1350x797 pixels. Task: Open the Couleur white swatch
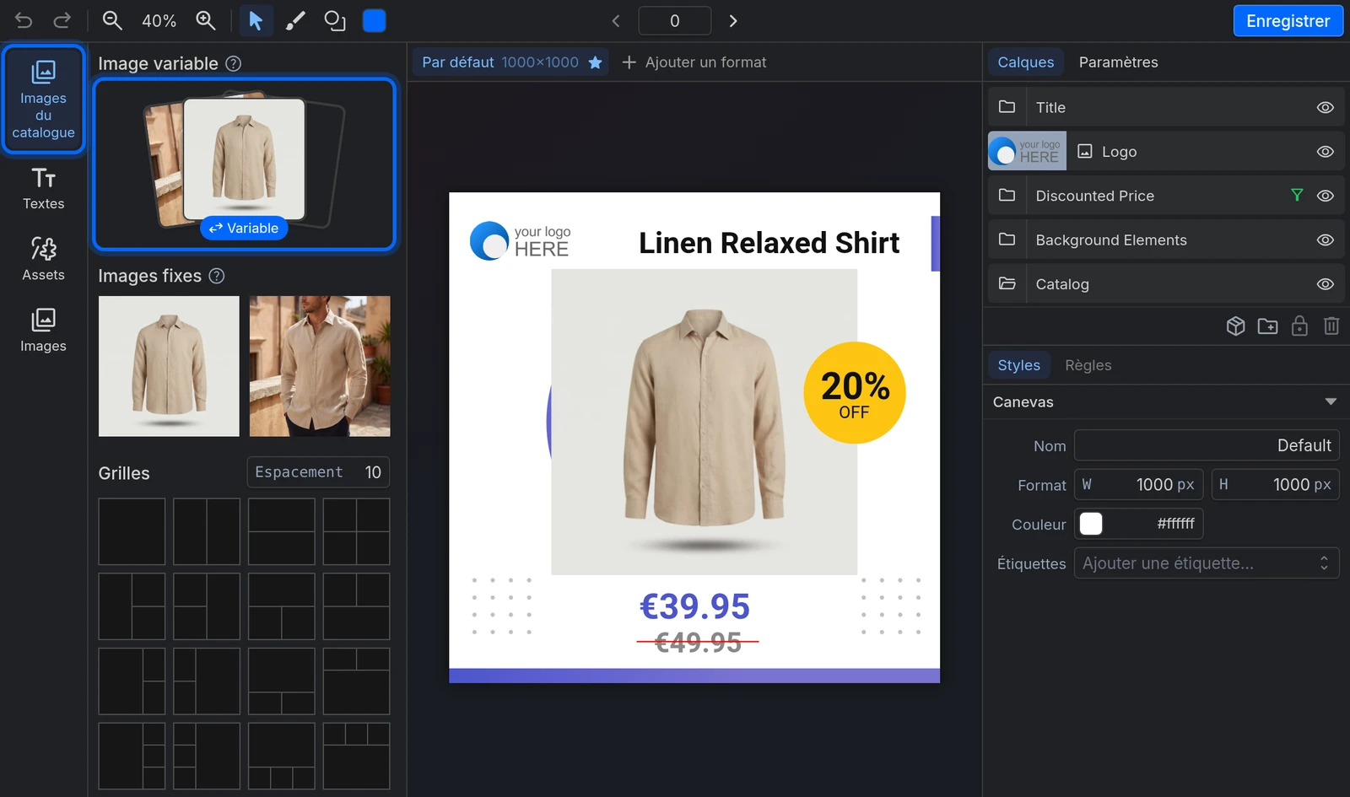pyautogui.click(x=1091, y=524)
